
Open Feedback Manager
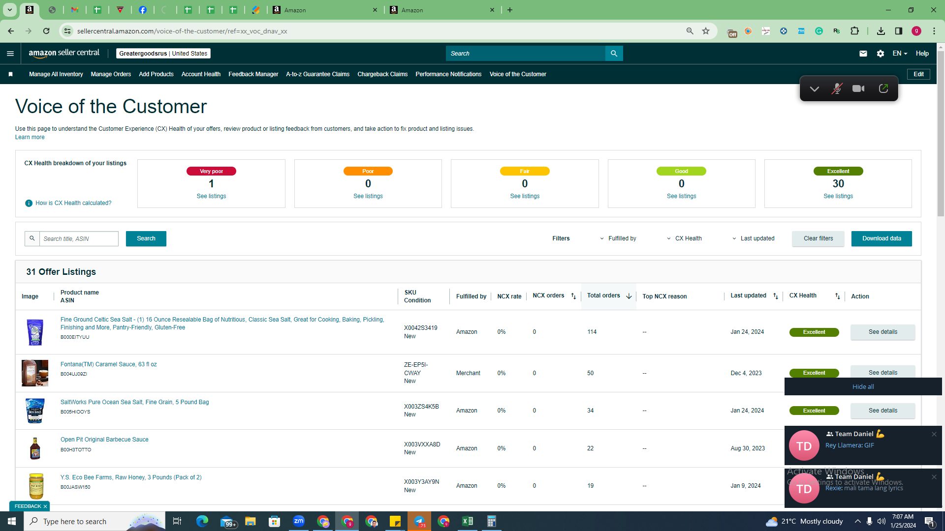point(253,74)
